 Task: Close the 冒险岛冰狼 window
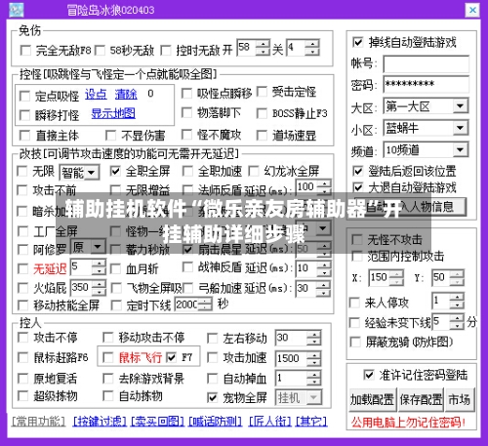point(472,11)
